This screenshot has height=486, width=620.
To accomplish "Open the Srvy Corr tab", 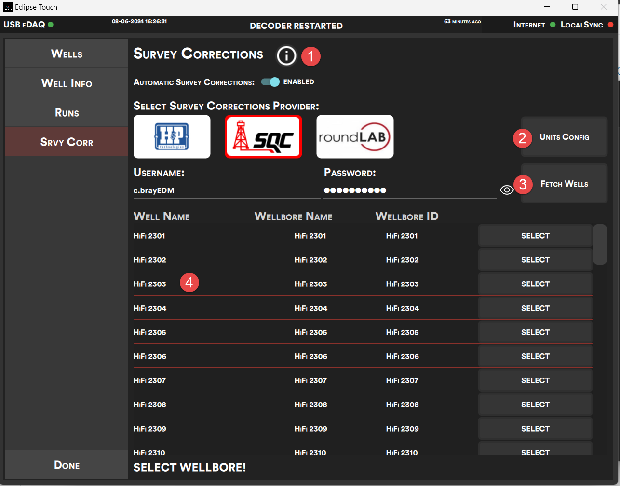I will click(67, 142).
